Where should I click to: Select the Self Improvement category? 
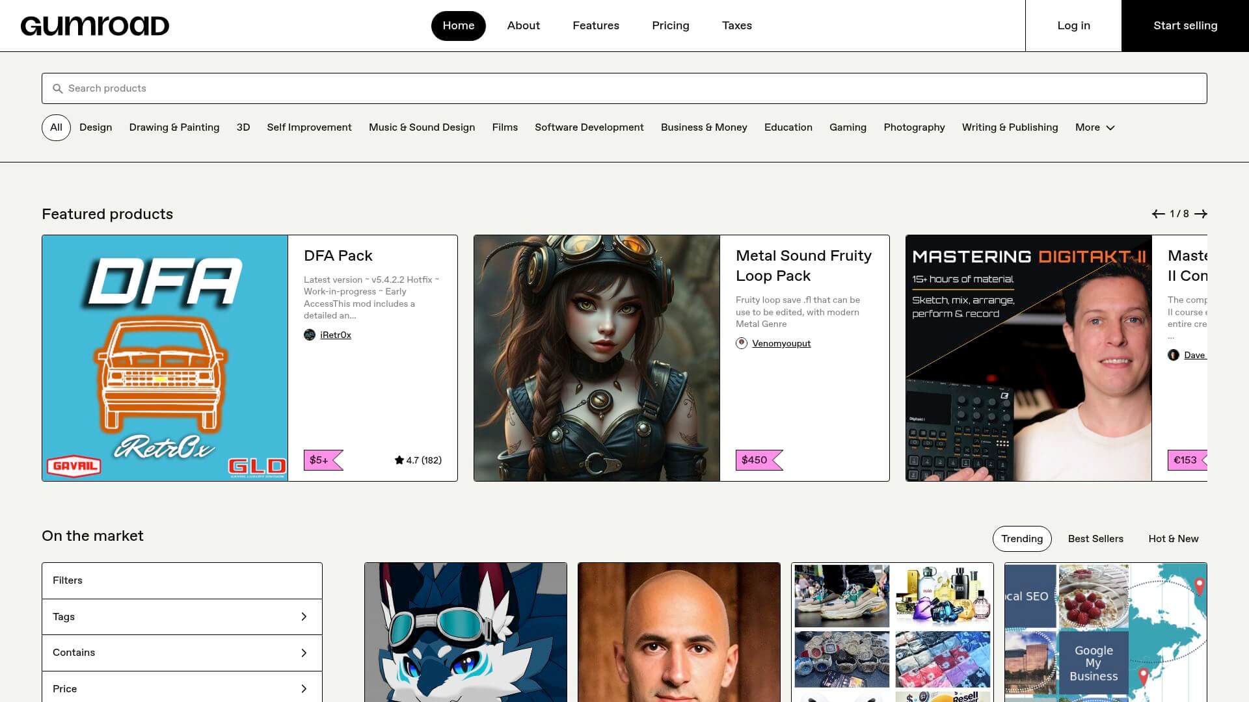309,127
